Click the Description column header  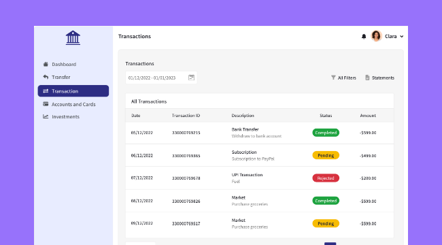pos(243,116)
